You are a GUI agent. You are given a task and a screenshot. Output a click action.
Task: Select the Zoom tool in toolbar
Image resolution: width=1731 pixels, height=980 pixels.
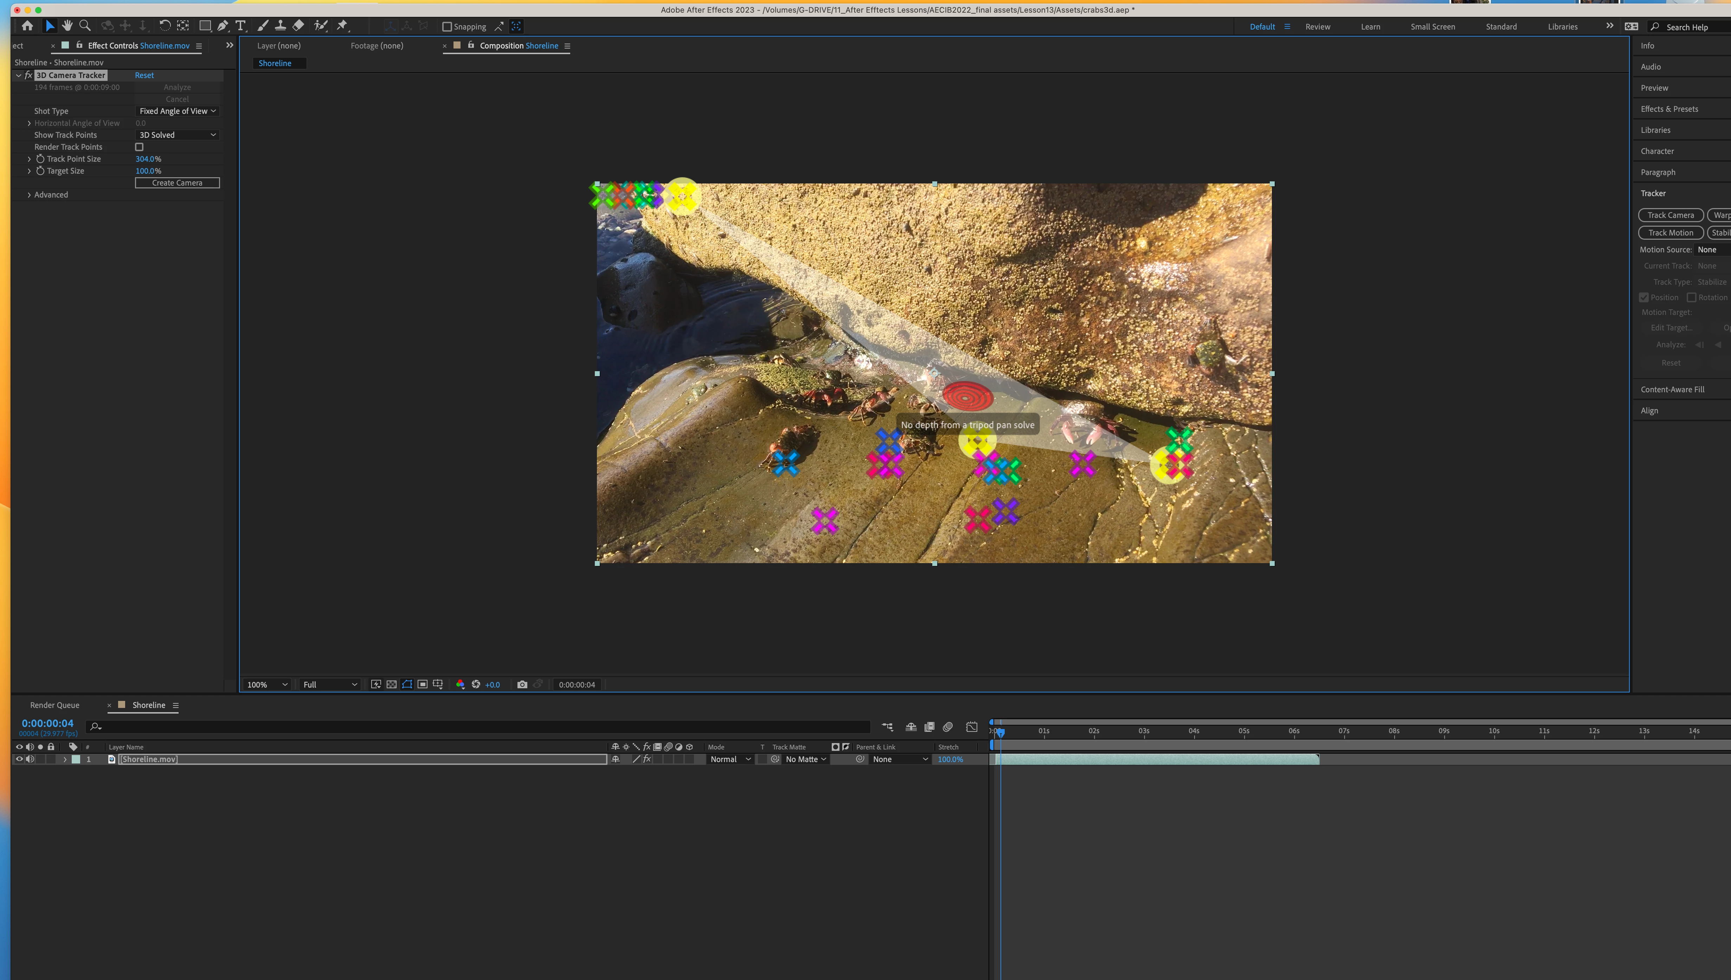click(85, 26)
